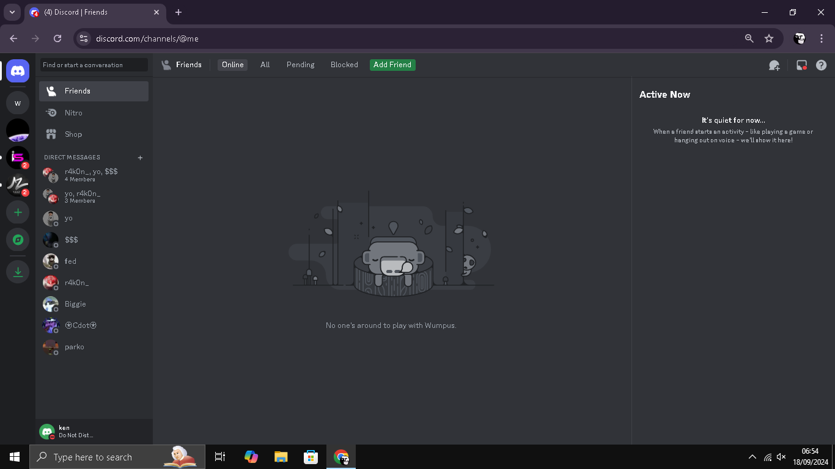Click the address bar URL discord.com

(x=147, y=38)
